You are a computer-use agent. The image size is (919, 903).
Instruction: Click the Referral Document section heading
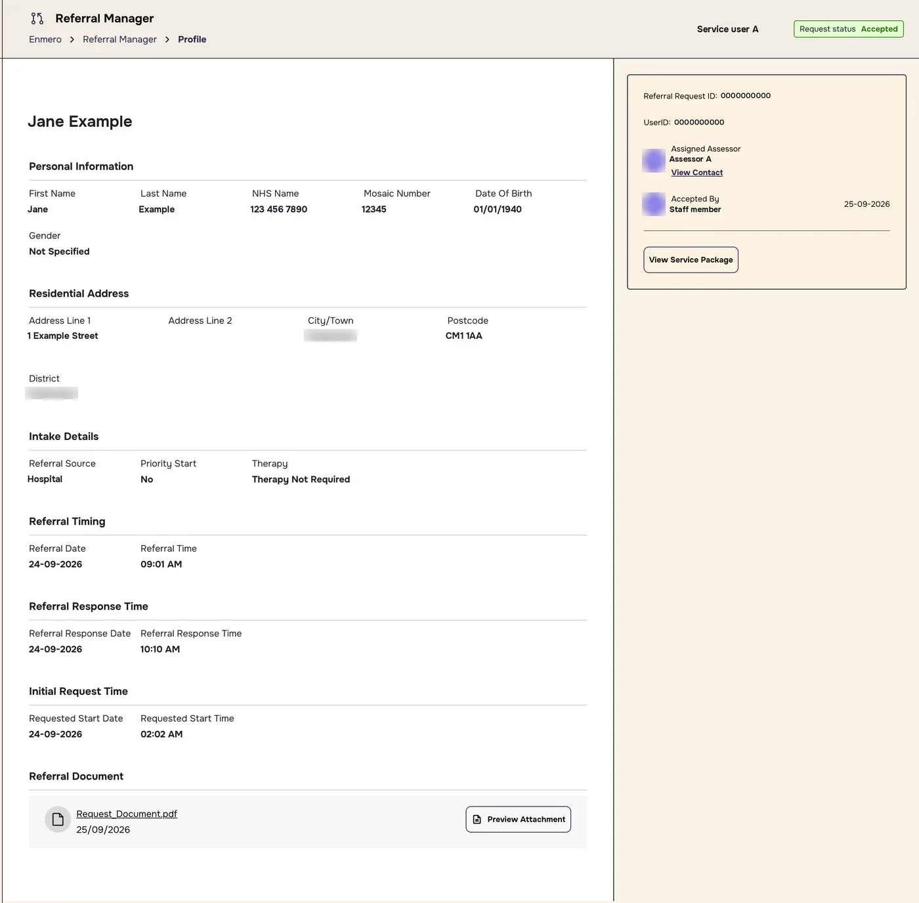coord(76,776)
